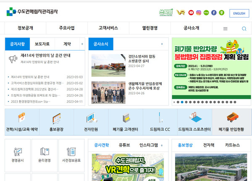
Task: Select the 유튜브 tab
Action: [x=124, y=145]
